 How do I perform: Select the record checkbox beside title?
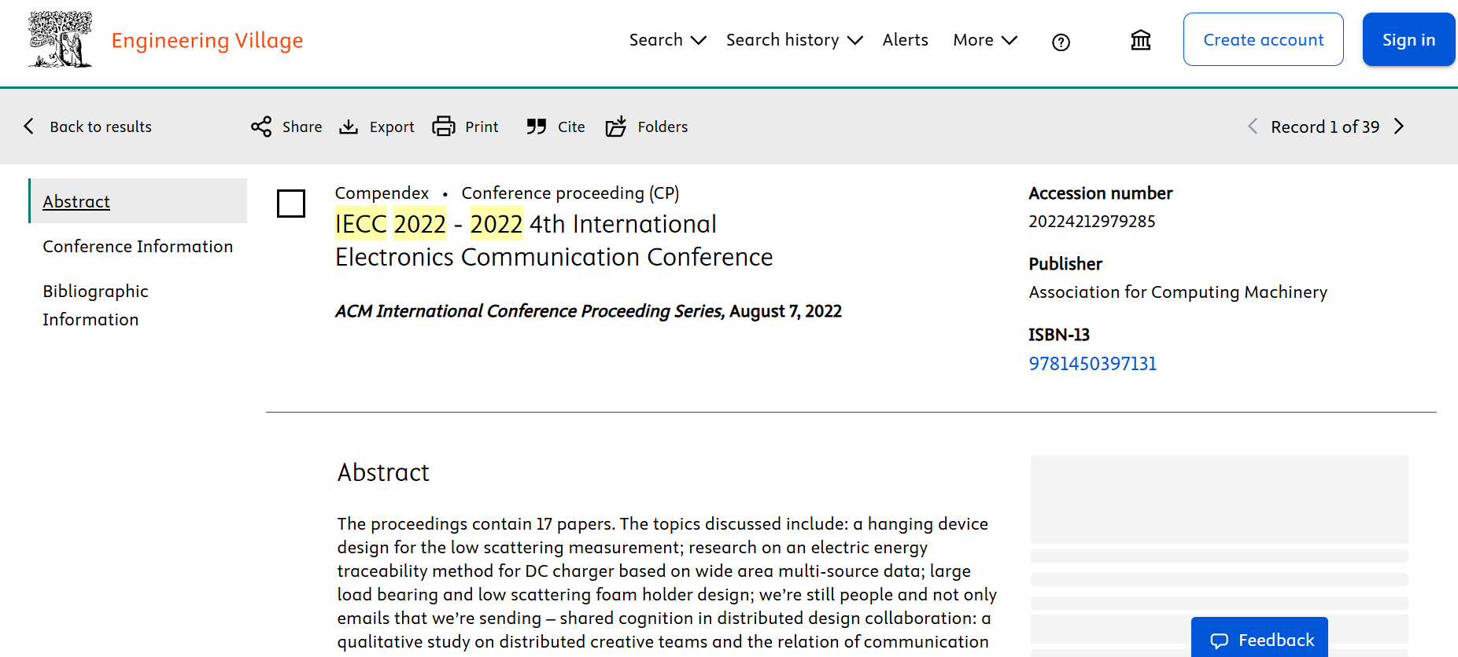(x=291, y=204)
